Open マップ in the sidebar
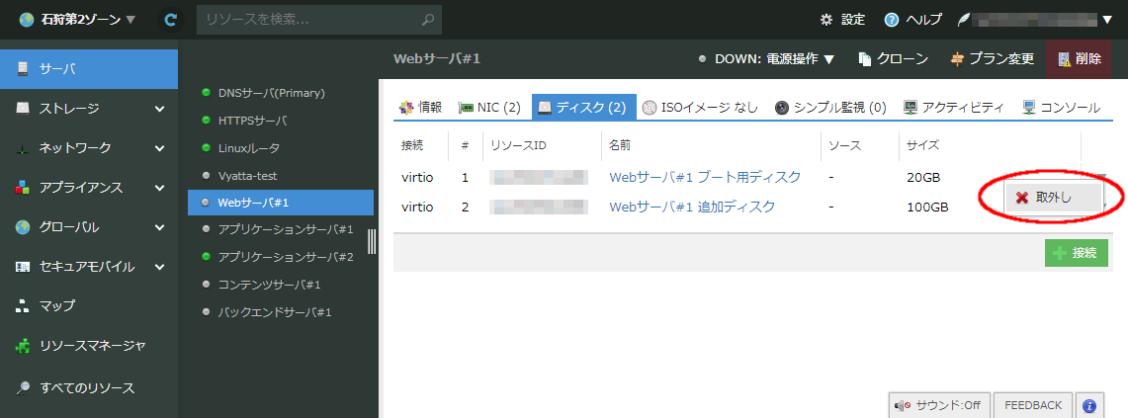Viewport: 1128px width, 418px height. [x=57, y=305]
